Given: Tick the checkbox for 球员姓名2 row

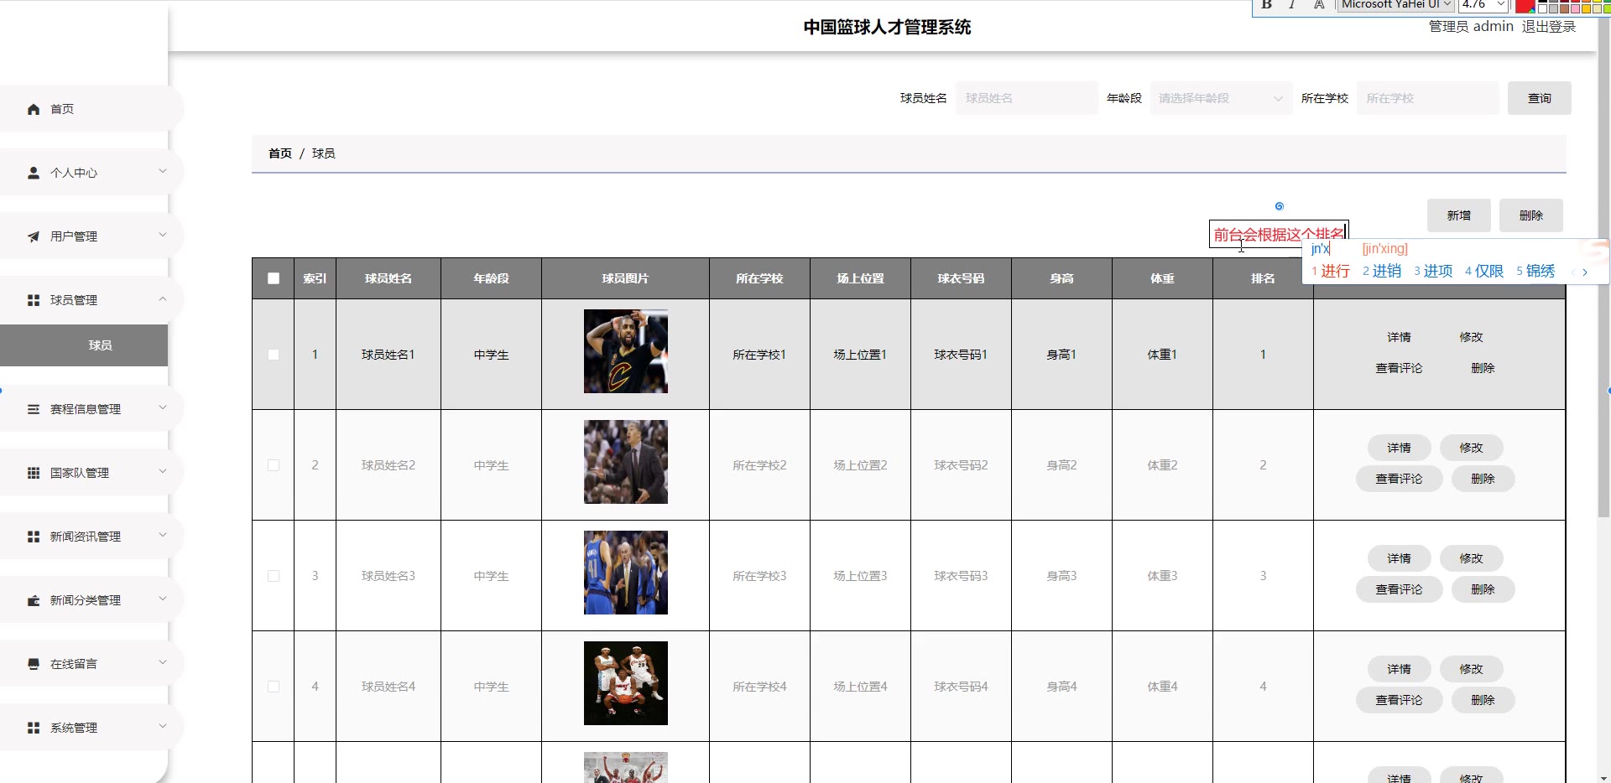Looking at the screenshot, I should point(274,465).
